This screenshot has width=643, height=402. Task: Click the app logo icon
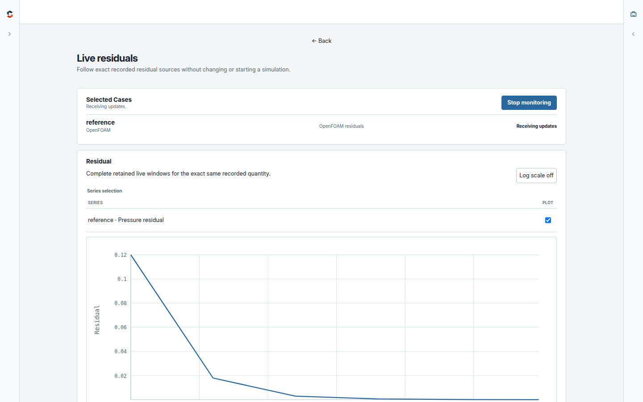10,14
